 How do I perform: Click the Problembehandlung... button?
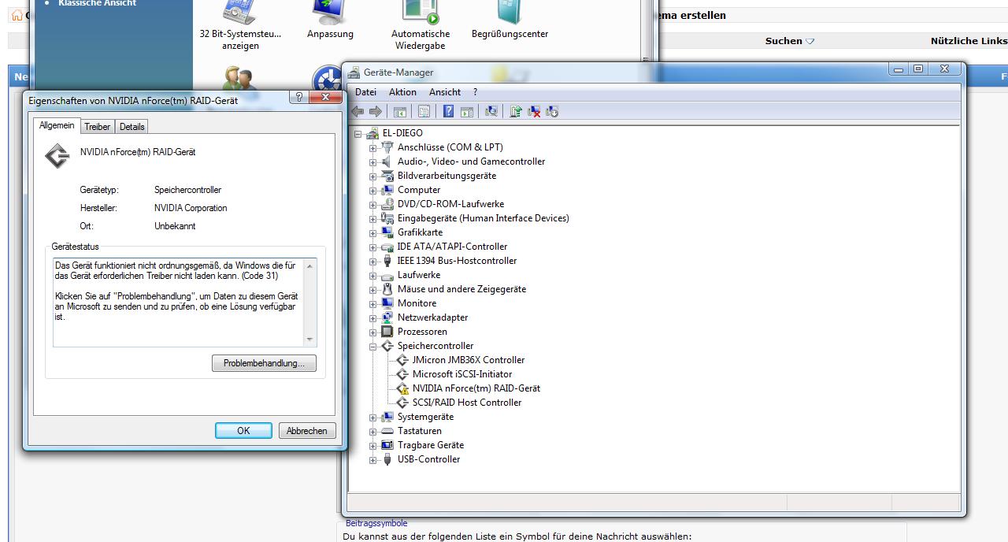tap(264, 363)
